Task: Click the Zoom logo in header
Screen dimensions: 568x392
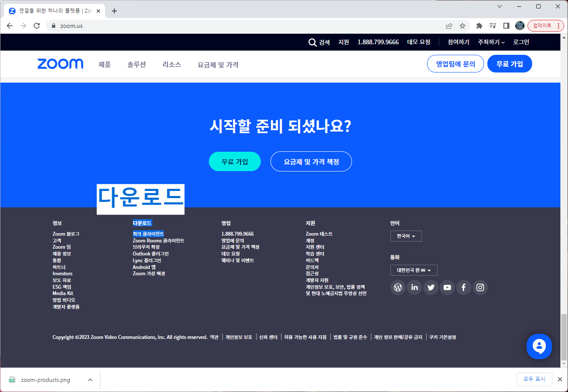Action: [x=60, y=64]
